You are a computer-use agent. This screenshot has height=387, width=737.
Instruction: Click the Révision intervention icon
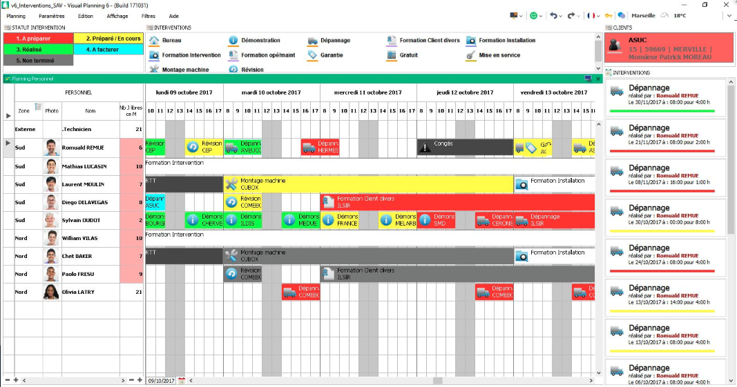click(x=233, y=69)
